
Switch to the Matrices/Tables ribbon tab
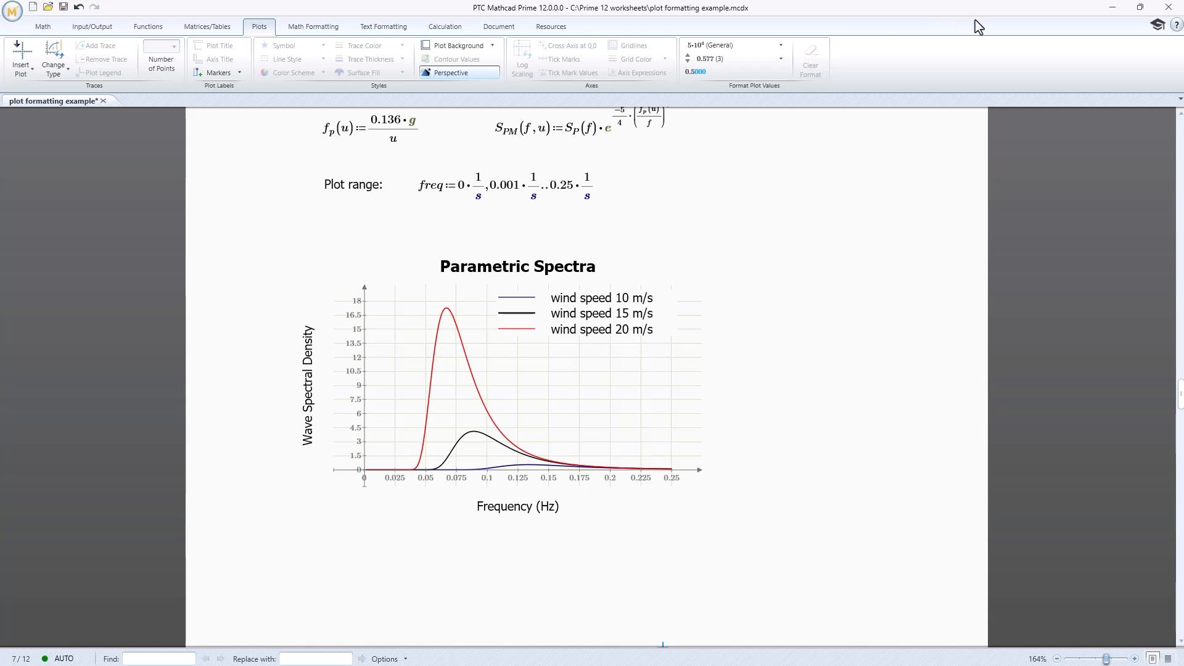tap(207, 27)
